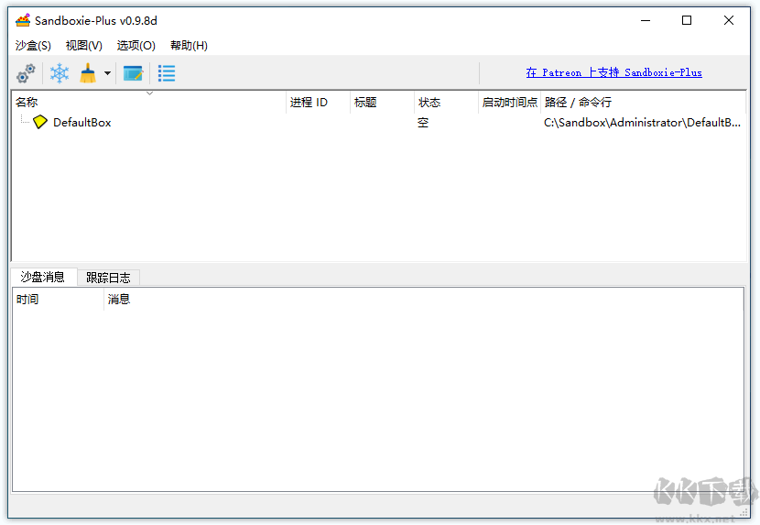Switch to the 沙盘消息 tab

[x=43, y=277]
